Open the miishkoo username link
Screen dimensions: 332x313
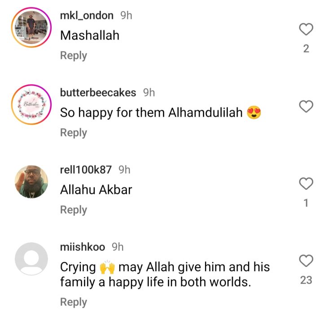click(x=83, y=247)
